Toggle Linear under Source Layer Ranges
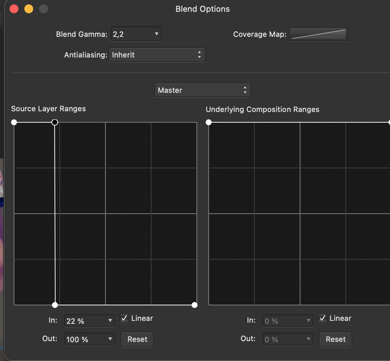Viewport: 390px width, 361px height. pos(124,318)
